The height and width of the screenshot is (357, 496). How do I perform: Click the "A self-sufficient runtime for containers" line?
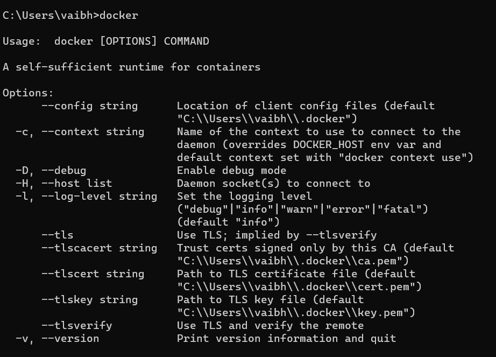pos(131,67)
